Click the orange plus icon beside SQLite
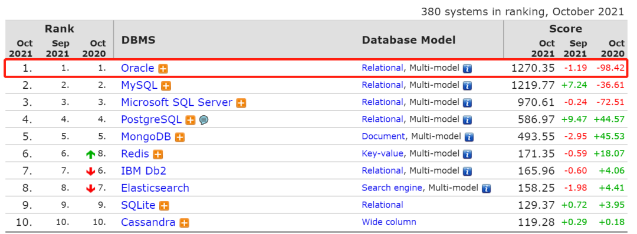 164,206
